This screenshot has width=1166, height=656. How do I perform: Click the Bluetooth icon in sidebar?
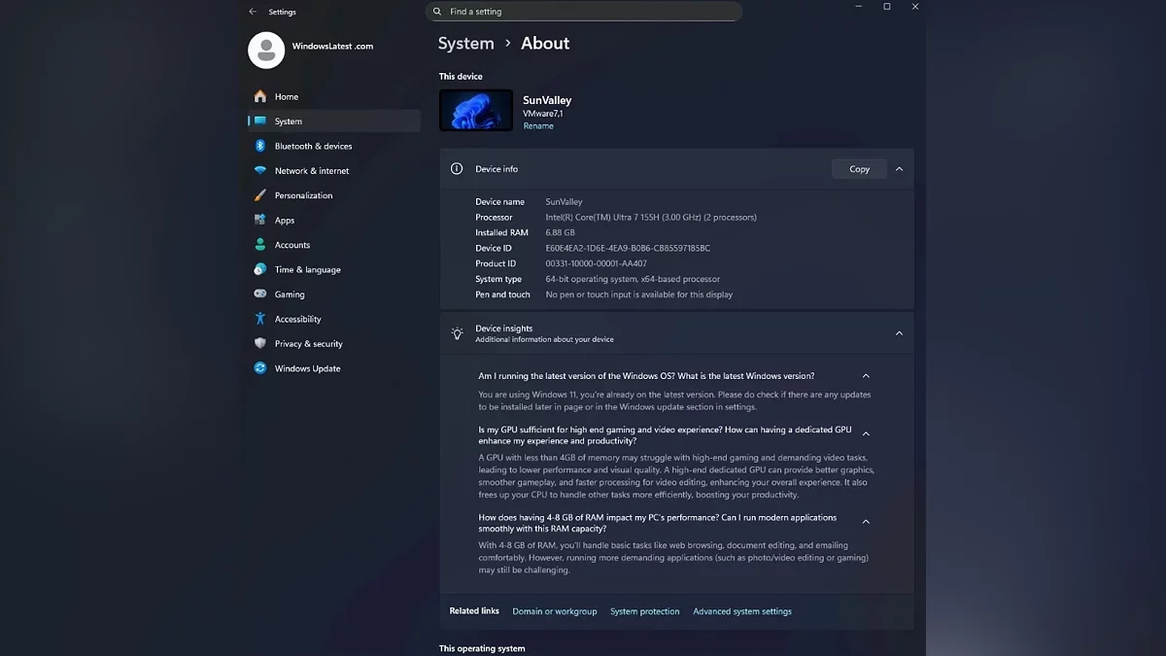click(x=259, y=146)
